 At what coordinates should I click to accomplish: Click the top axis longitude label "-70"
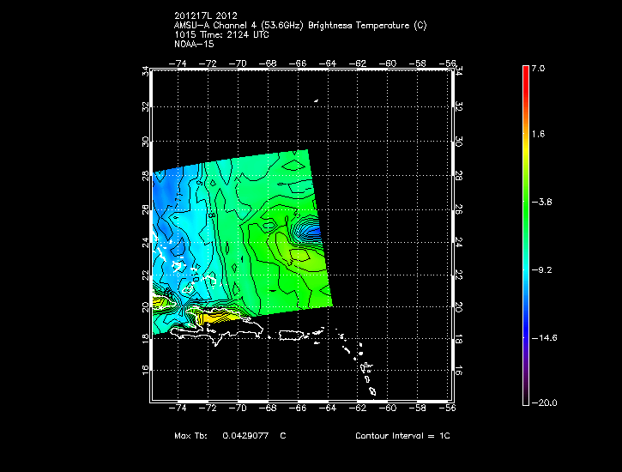click(238, 64)
